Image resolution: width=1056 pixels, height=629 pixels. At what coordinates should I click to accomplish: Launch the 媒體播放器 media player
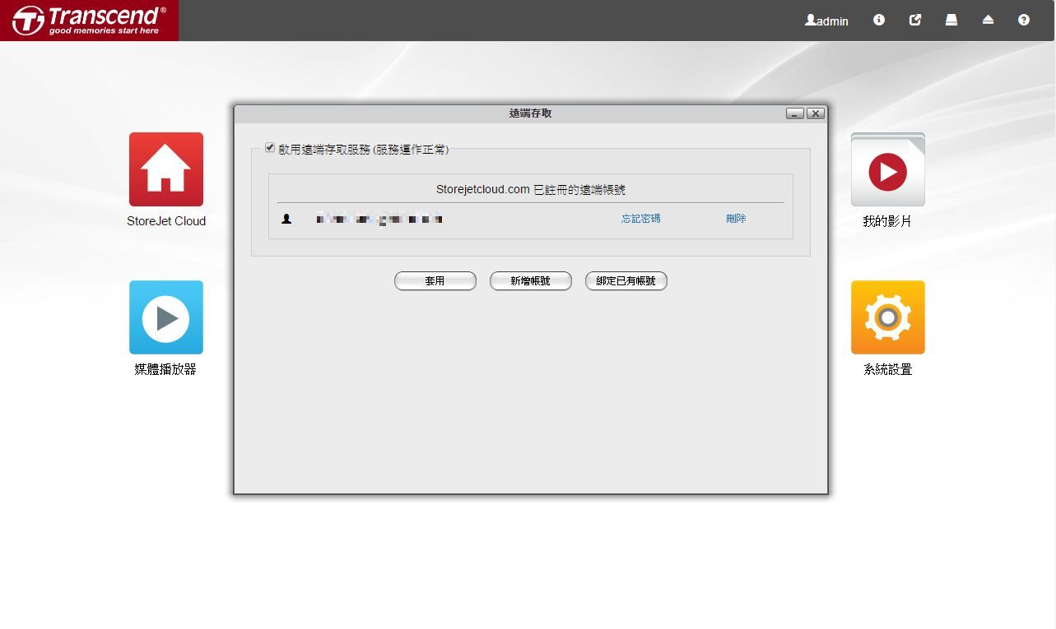(166, 317)
